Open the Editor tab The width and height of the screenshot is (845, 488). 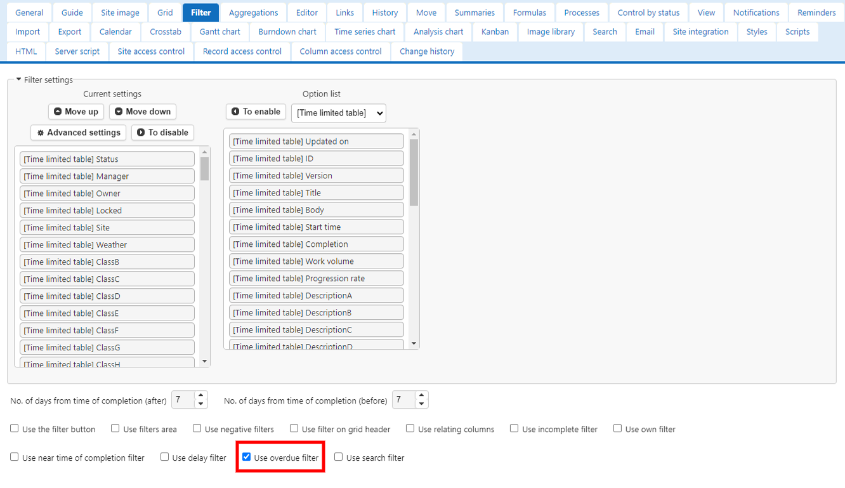307,13
